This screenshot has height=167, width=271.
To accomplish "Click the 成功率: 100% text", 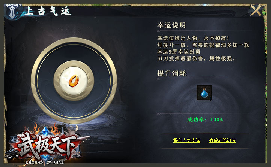I will point(205,119).
